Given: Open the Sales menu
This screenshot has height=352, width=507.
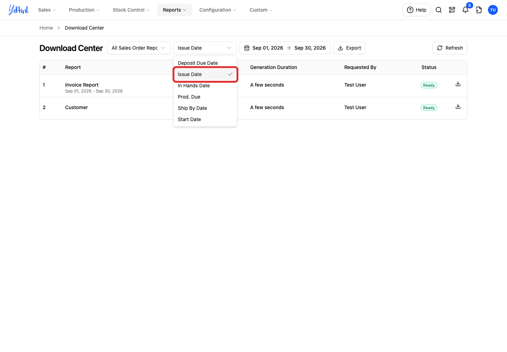Looking at the screenshot, I should 47,10.
